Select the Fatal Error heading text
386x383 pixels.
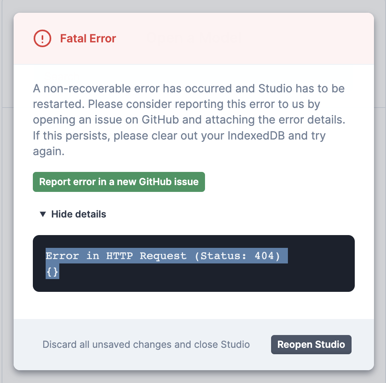click(88, 38)
